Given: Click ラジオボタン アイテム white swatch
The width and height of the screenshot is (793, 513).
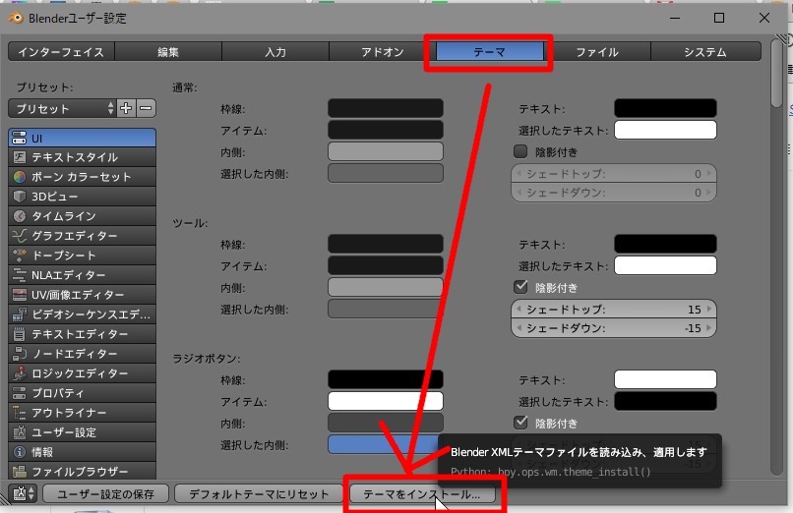Looking at the screenshot, I should pos(386,401).
